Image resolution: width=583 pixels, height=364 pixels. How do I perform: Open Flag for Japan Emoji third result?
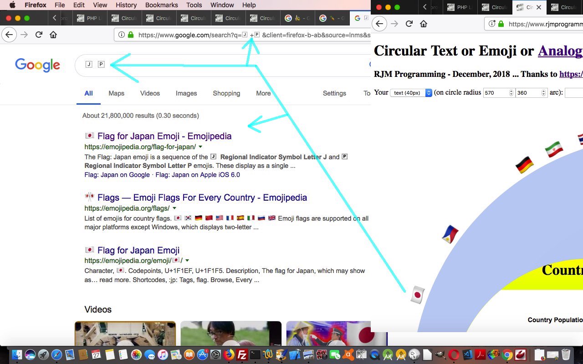pyautogui.click(x=138, y=250)
